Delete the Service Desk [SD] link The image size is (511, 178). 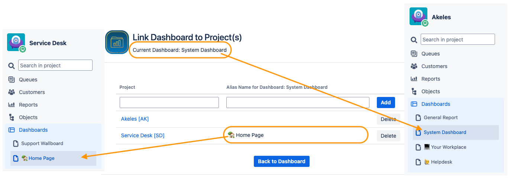point(388,136)
